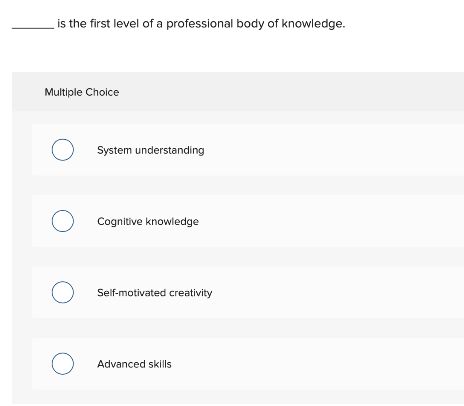Click the Multiple Choice header label
Viewport: 464px width, 406px height.
pos(82,92)
